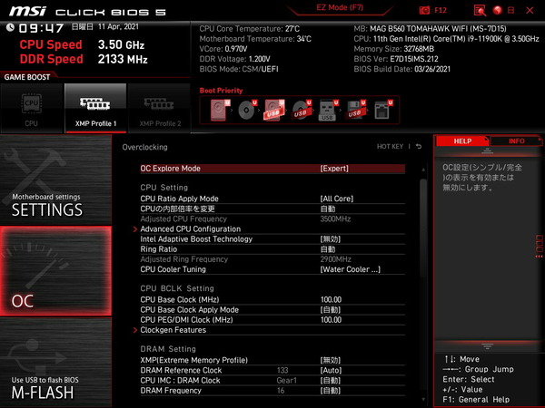The width and height of the screenshot is (545, 408).
Task: Click the clock icon next to the time
Action: 10,27
